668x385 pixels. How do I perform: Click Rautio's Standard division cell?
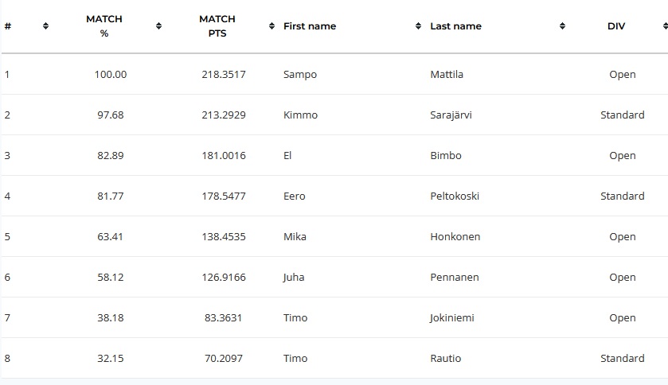pos(623,358)
